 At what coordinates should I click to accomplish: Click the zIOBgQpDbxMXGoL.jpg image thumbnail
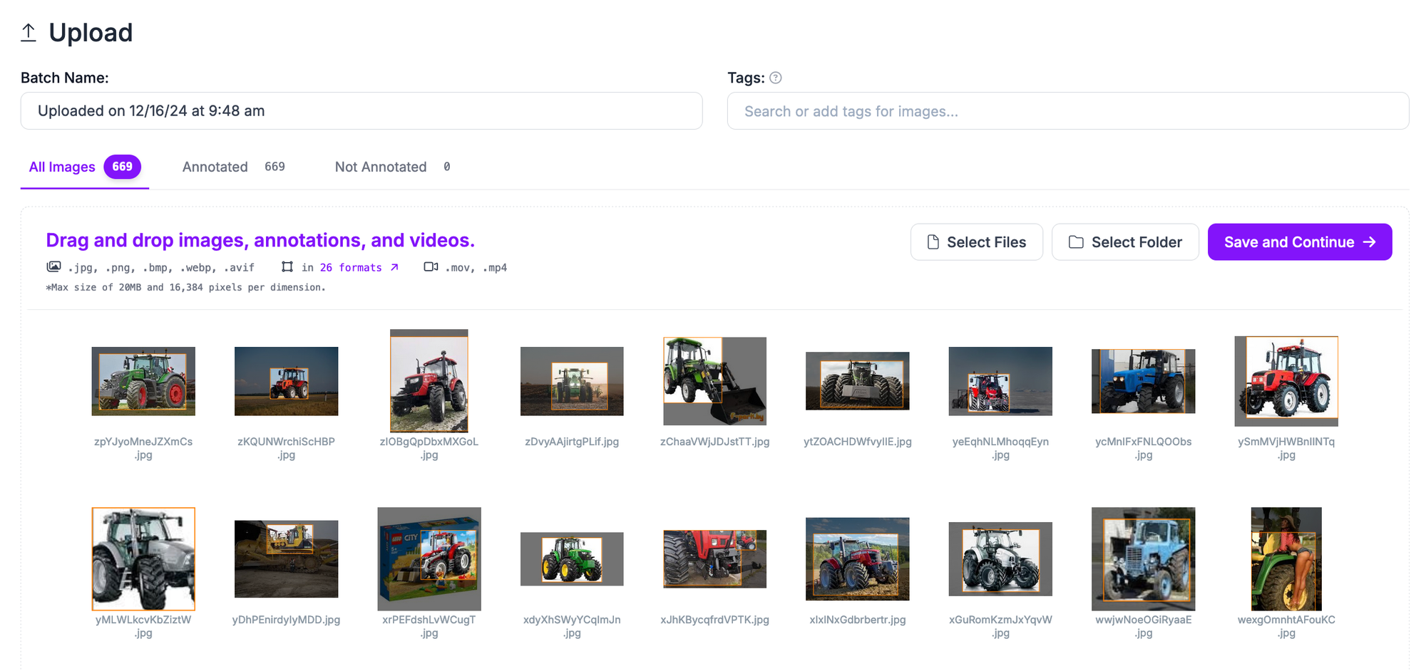429,381
